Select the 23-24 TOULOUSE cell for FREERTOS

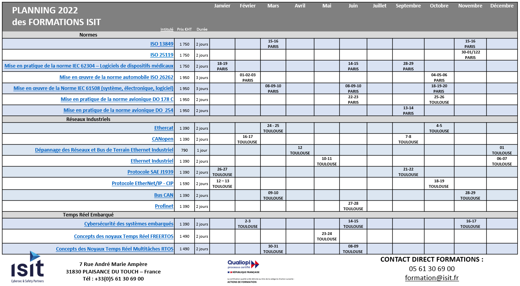[326, 236]
